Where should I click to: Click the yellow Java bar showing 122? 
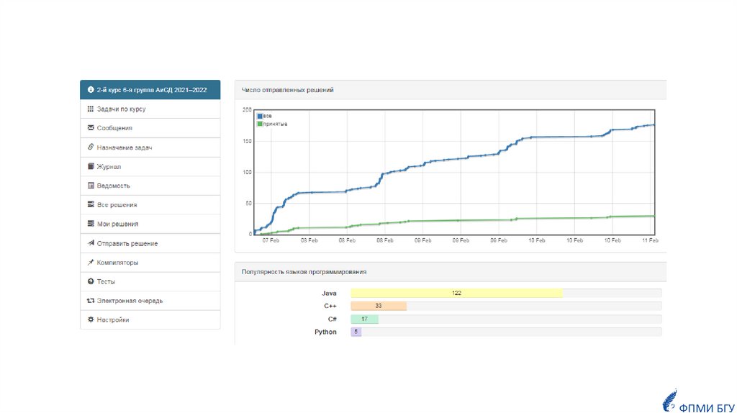coord(456,294)
